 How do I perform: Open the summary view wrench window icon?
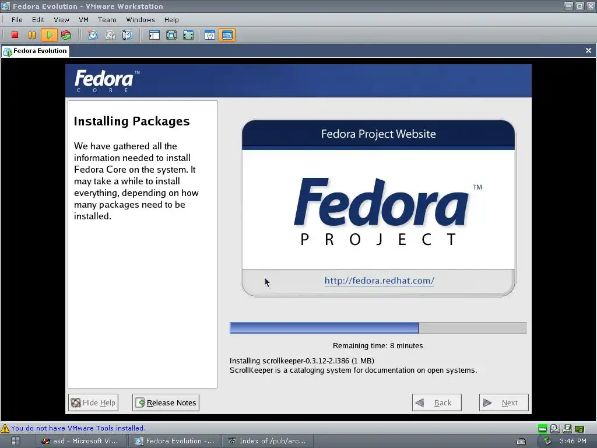click(210, 35)
